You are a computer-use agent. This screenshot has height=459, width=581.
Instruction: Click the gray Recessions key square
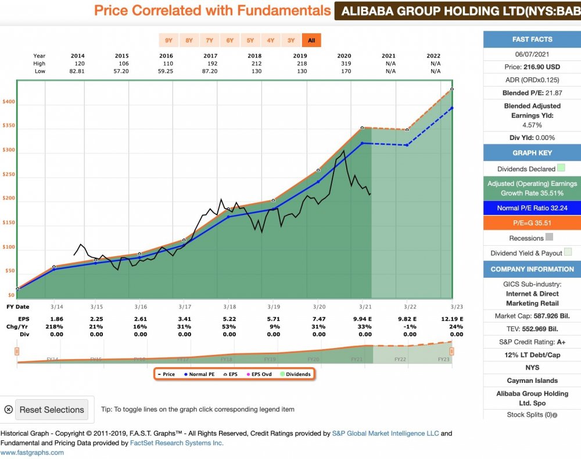pyautogui.click(x=550, y=237)
